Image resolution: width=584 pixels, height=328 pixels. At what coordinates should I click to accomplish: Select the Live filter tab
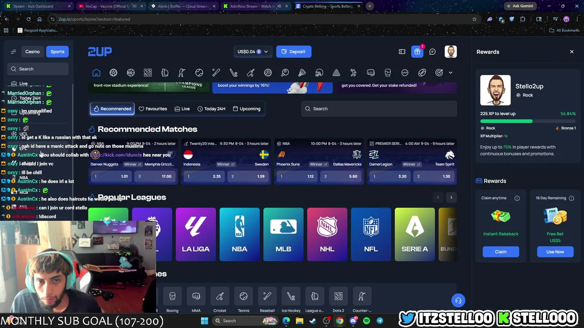pyautogui.click(x=182, y=109)
